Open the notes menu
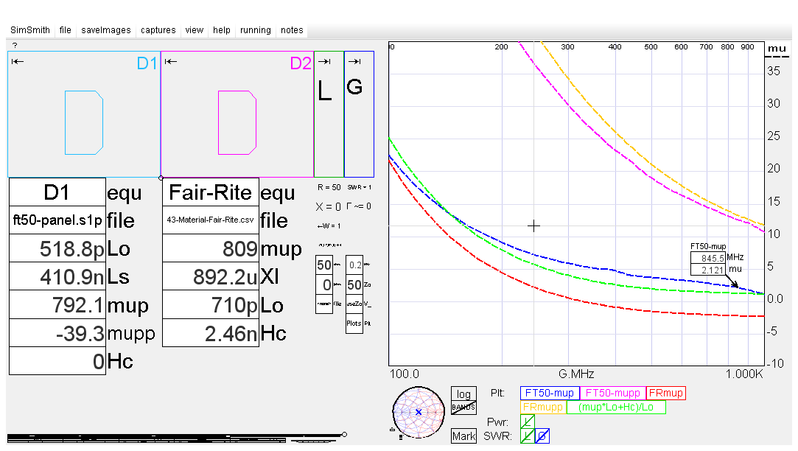The image size is (798, 451). pos(292,30)
